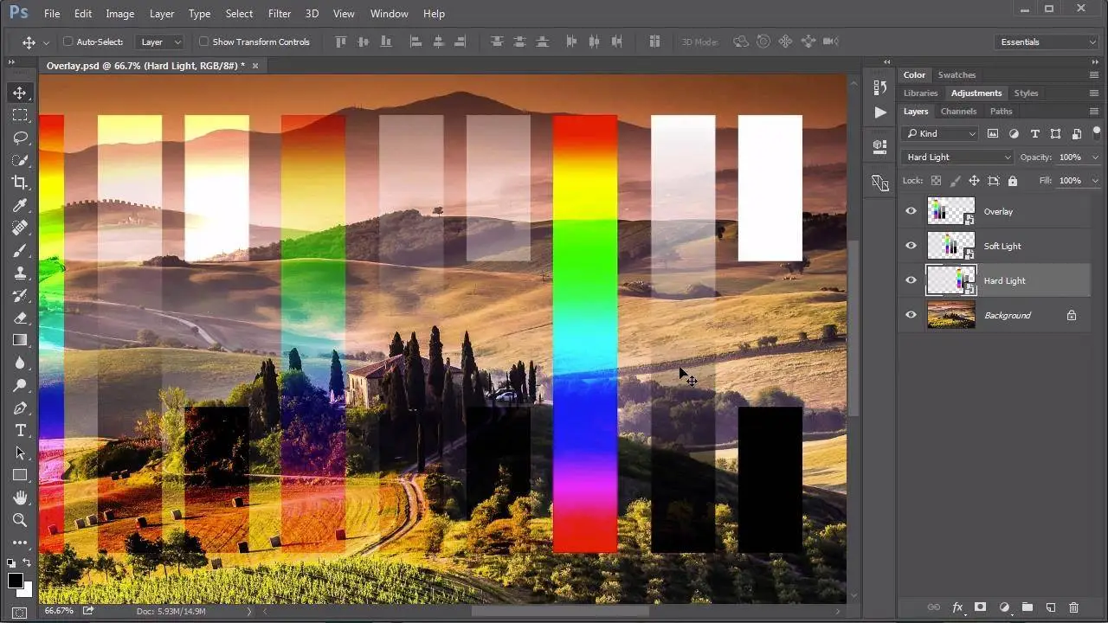Open the Image menu
1108x623 pixels.
pyautogui.click(x=119, y=14)
